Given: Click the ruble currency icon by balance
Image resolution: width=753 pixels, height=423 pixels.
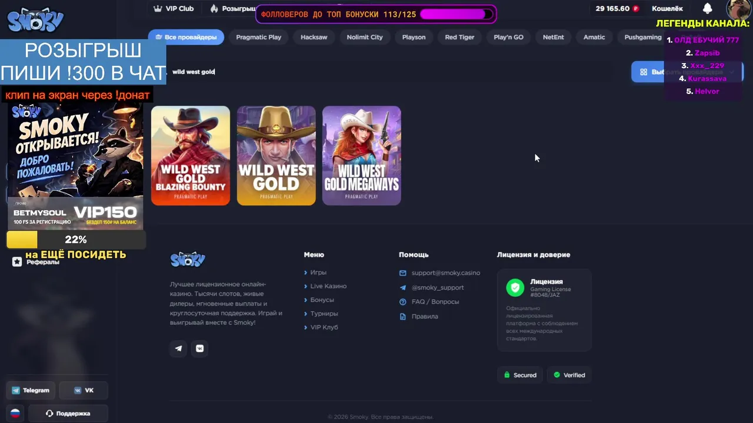Looking at the screenshot, I should tap(636, 9).
